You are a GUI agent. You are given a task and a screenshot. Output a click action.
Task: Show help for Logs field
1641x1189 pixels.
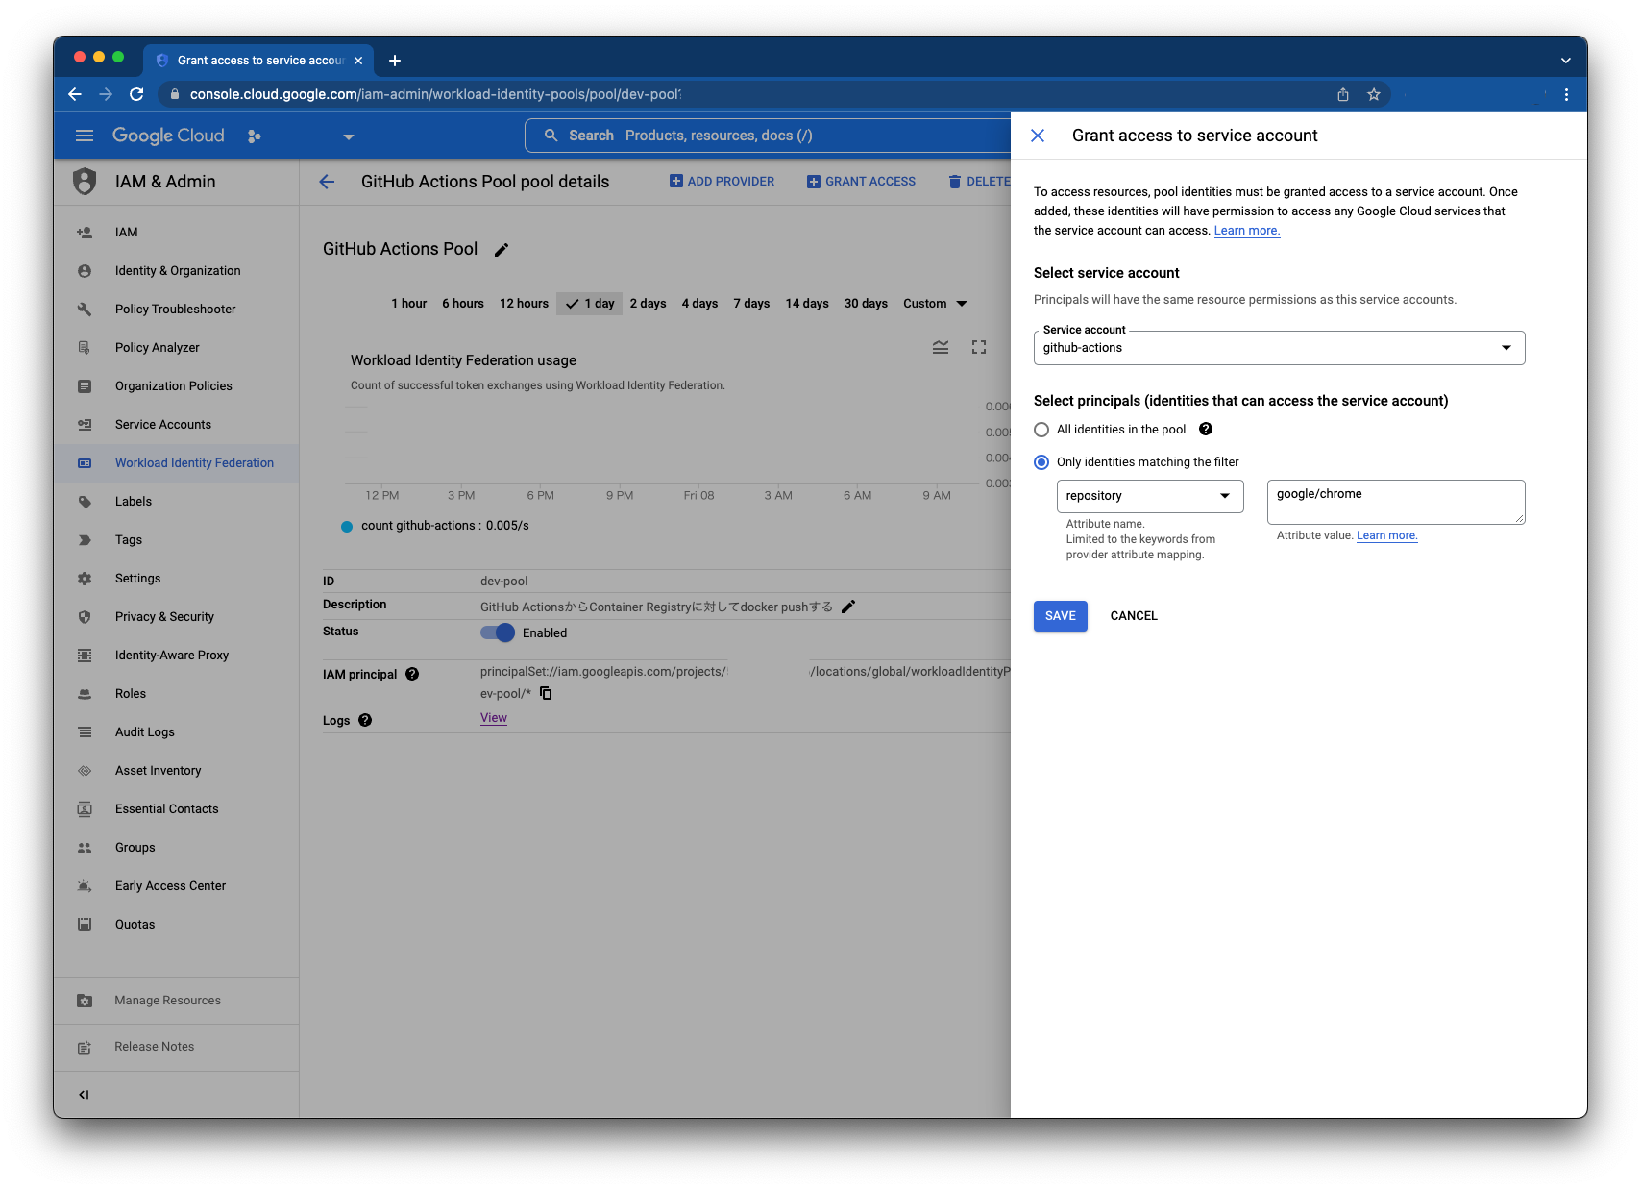[365, 720]
